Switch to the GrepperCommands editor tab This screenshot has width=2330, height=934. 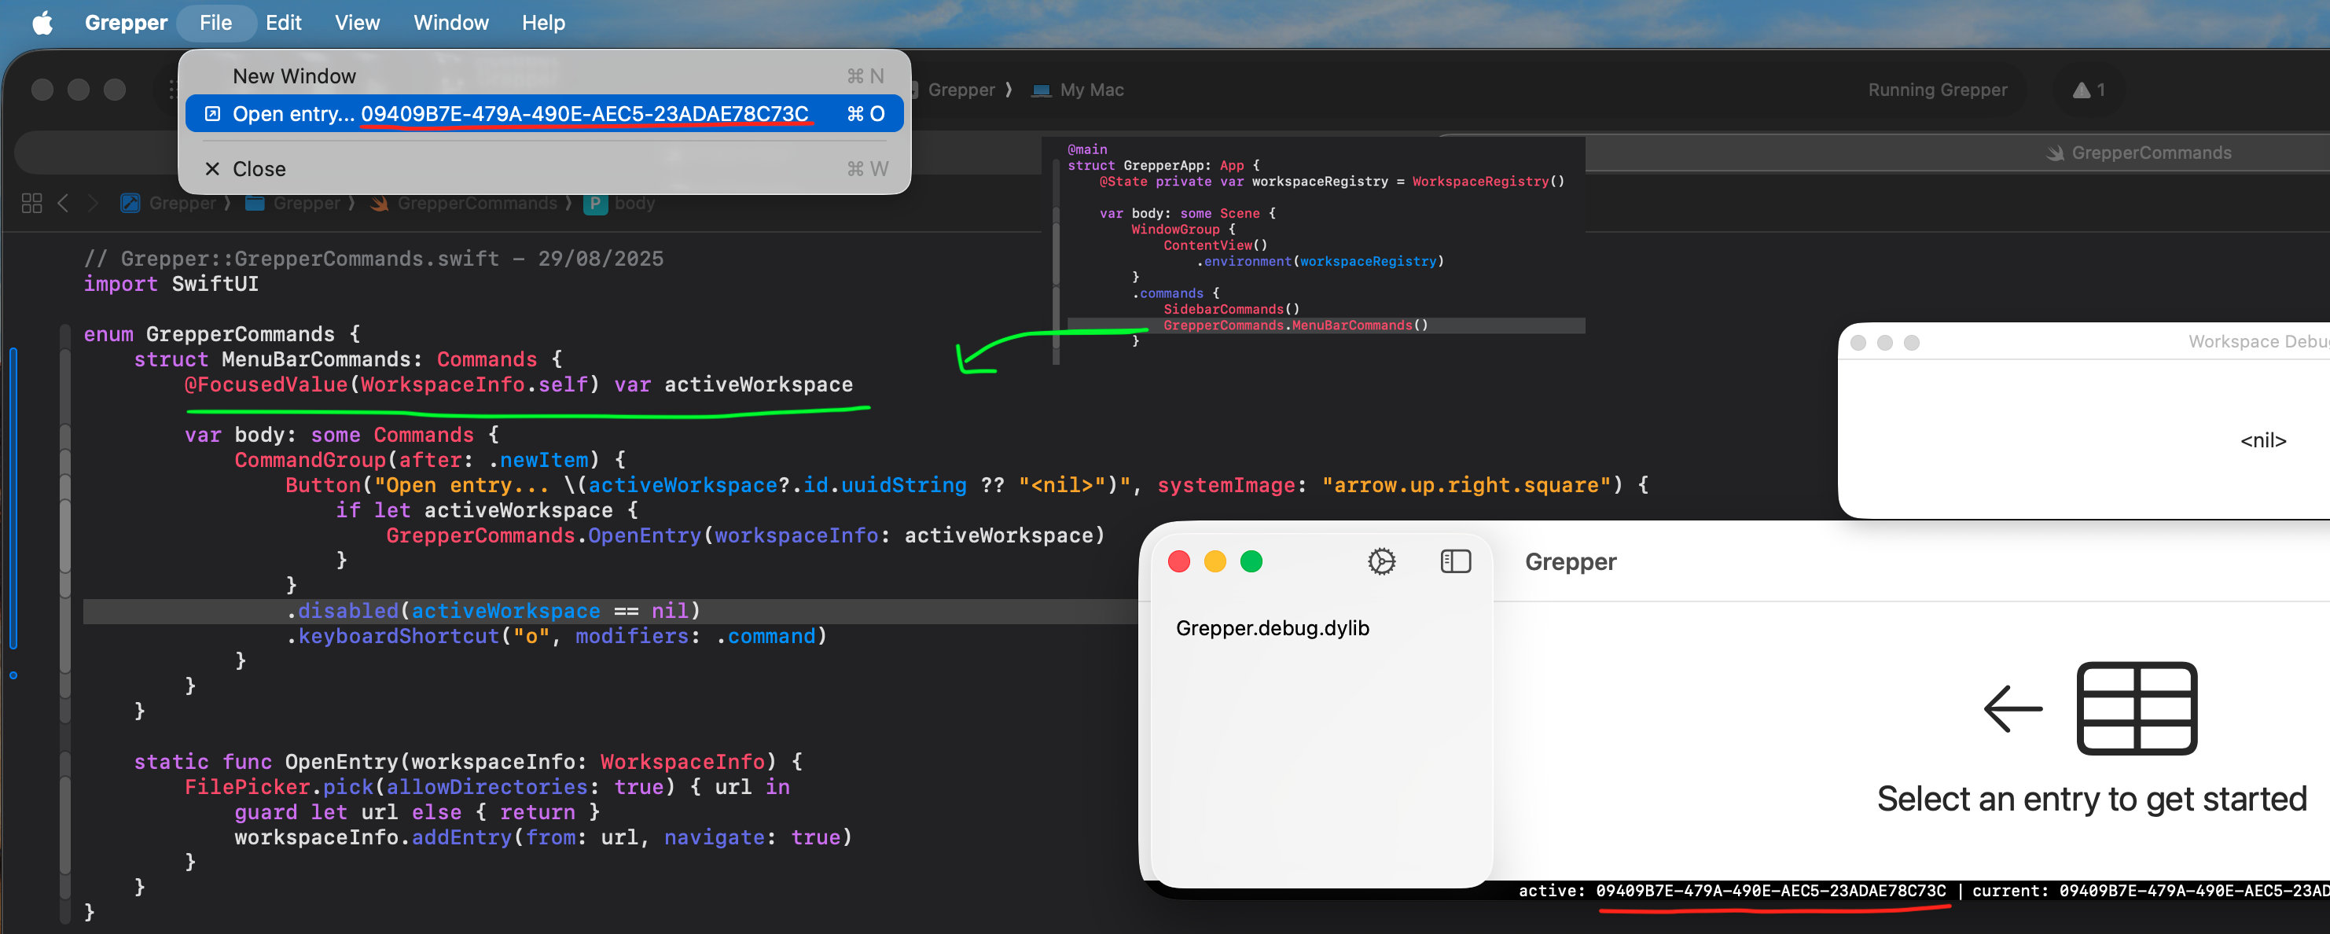click(2138, 153)
